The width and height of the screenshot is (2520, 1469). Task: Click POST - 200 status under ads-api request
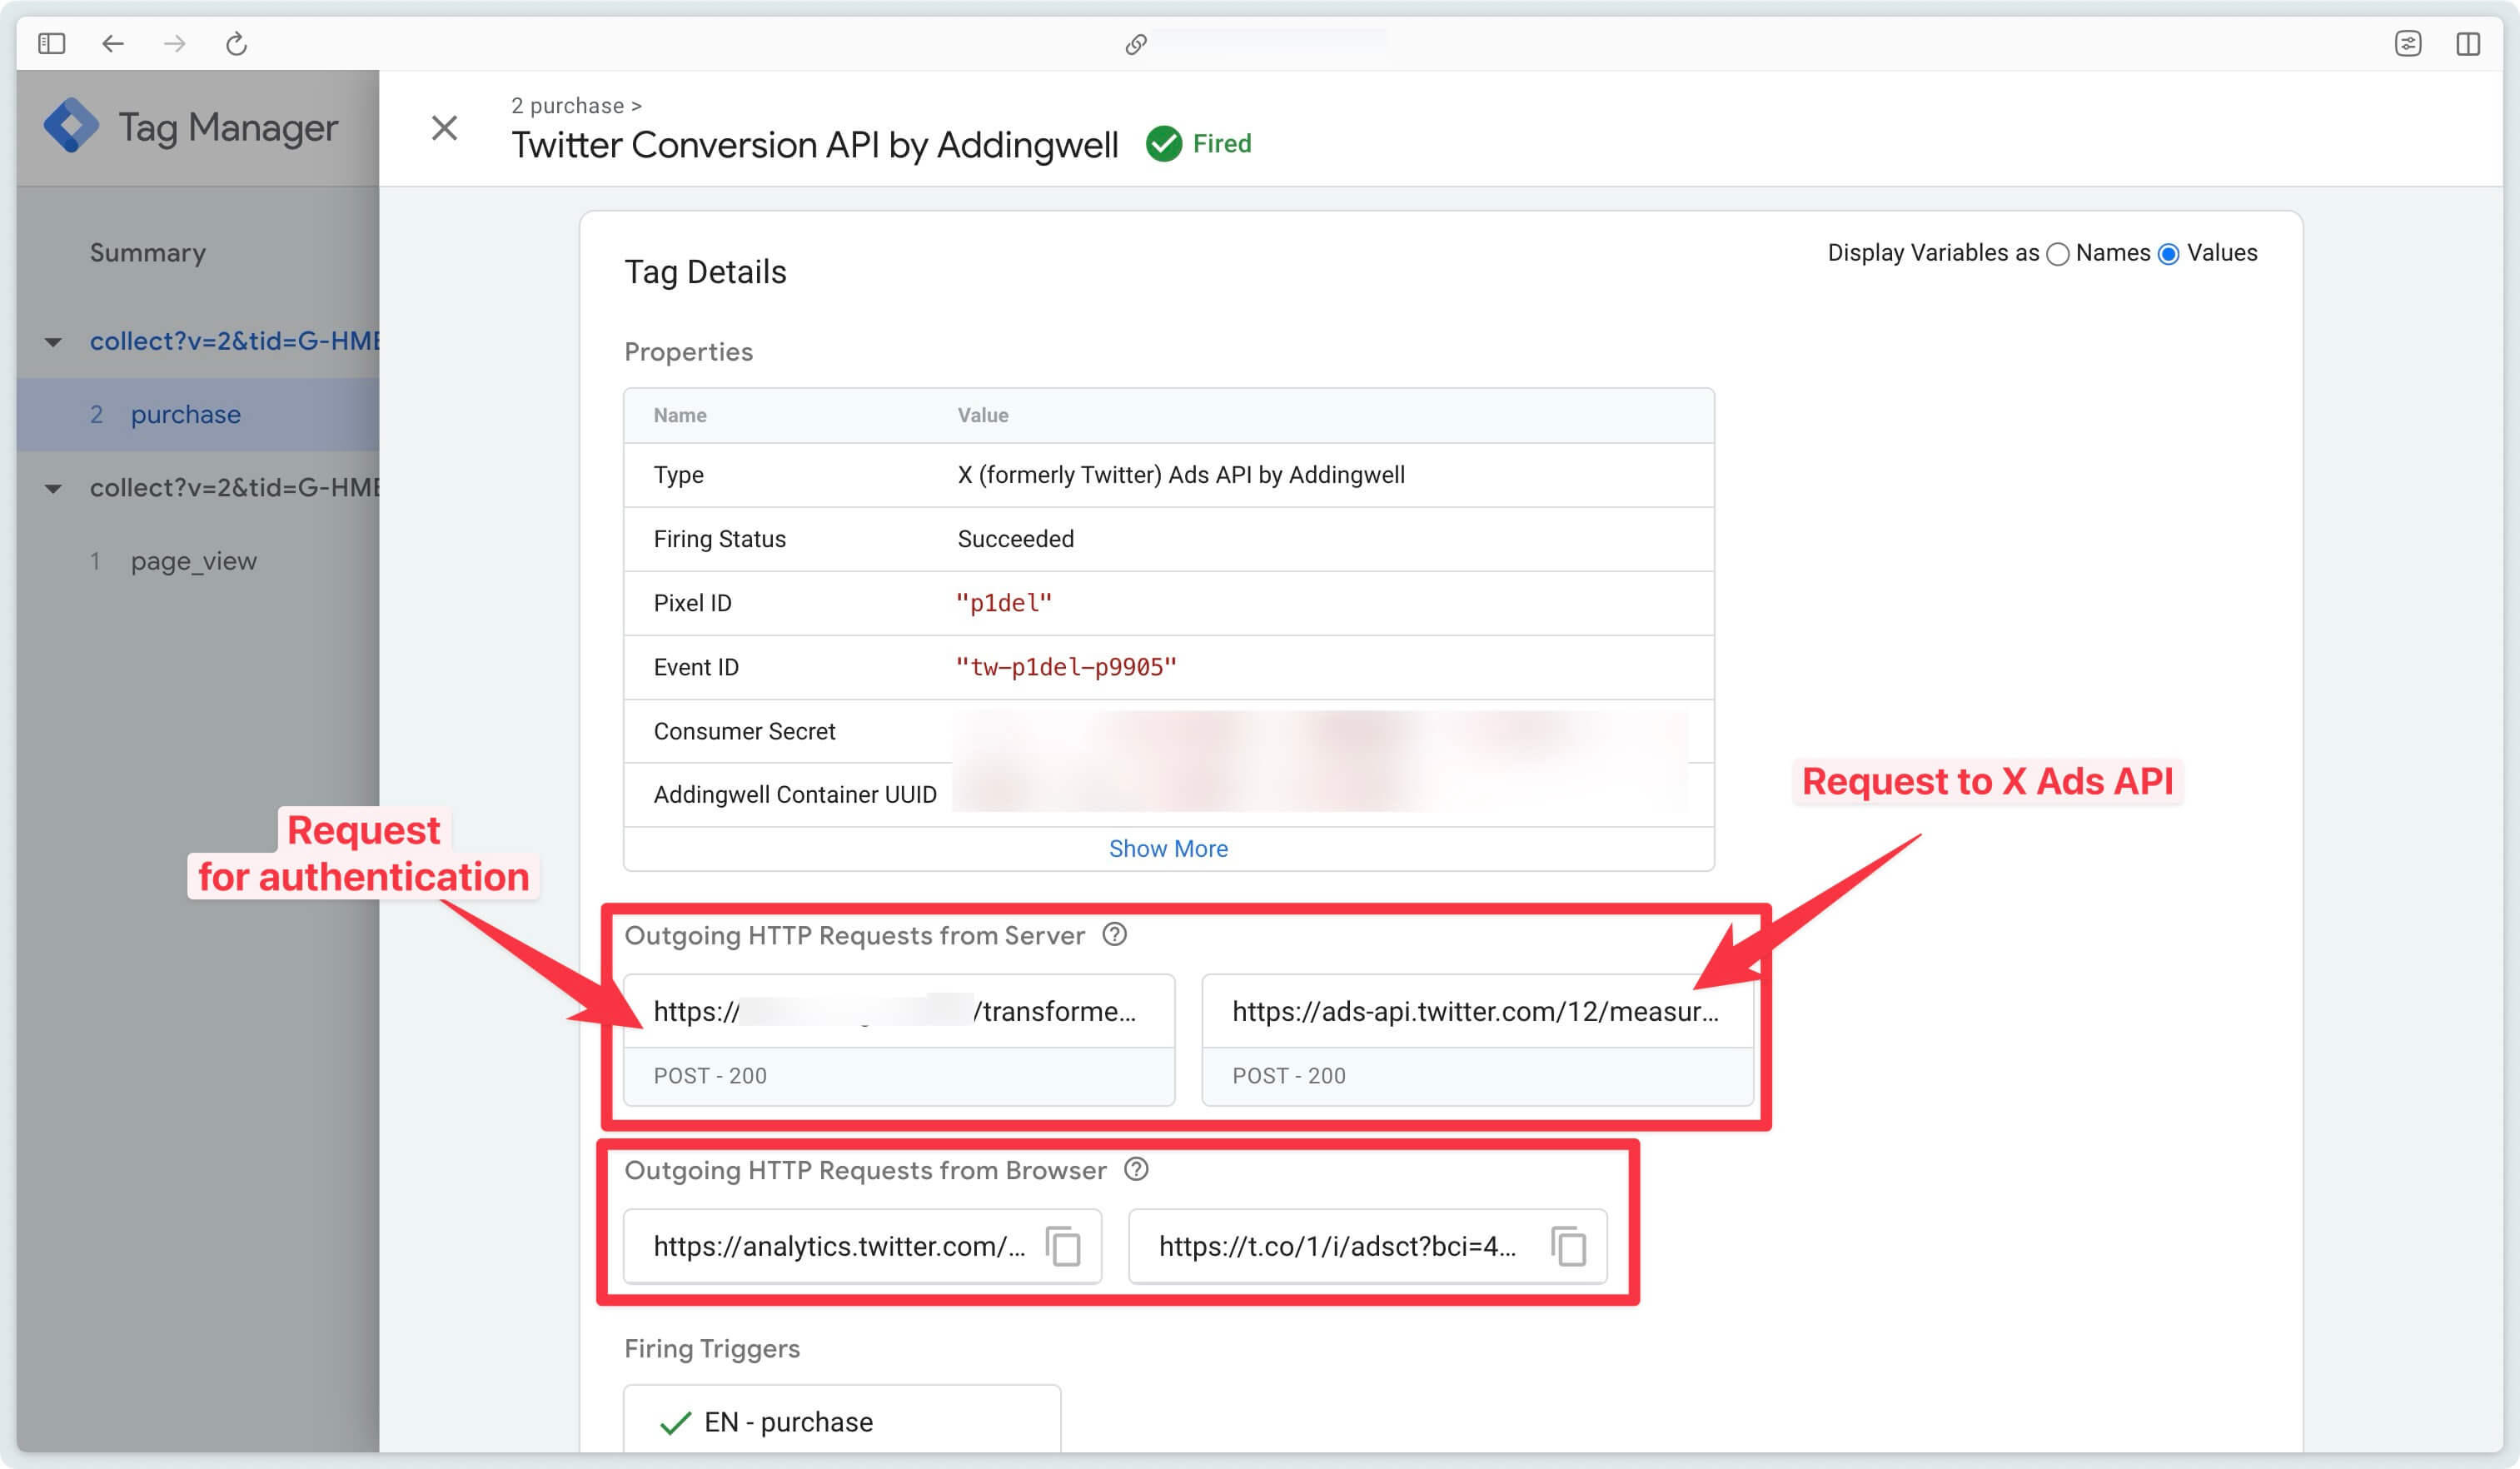[x=1288, y=1075]
